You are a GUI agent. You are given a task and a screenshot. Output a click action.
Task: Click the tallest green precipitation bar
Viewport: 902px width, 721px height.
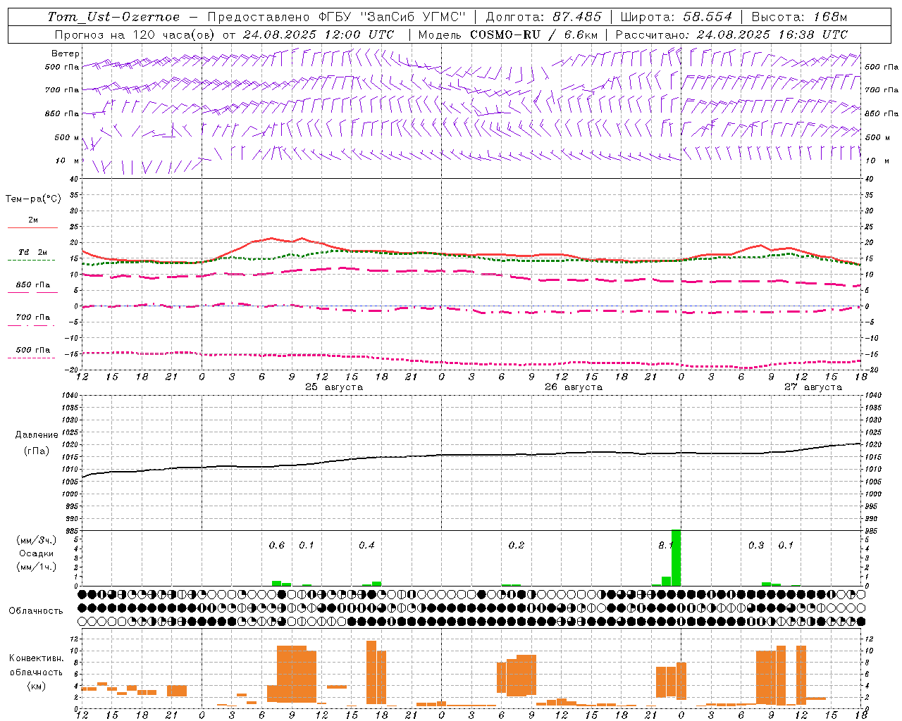[x=676, y=558]
